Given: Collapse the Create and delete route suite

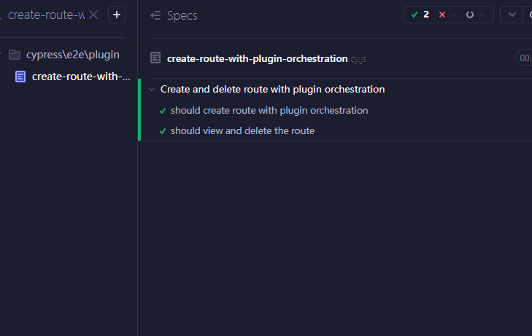Looking at the screenshot, I should 152,90.
